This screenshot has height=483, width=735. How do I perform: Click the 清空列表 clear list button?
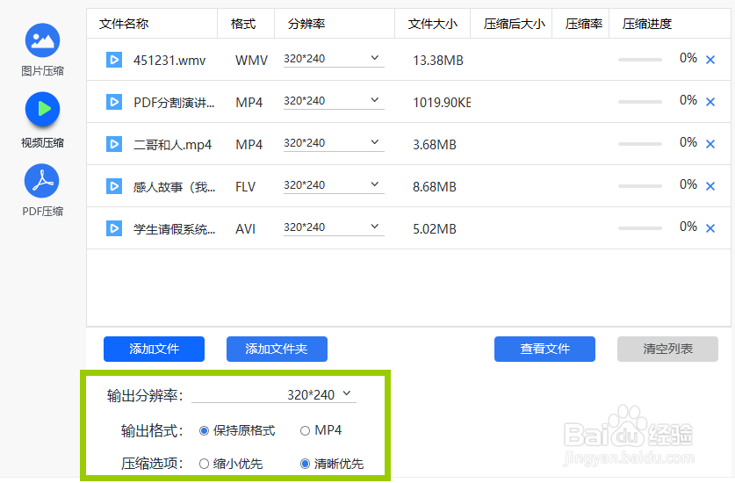667,349
